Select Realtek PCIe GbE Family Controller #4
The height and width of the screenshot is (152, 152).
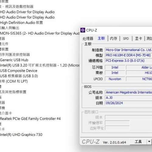coord(30,119)
